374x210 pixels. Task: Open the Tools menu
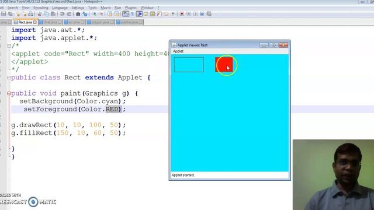[x=92, y=8]
